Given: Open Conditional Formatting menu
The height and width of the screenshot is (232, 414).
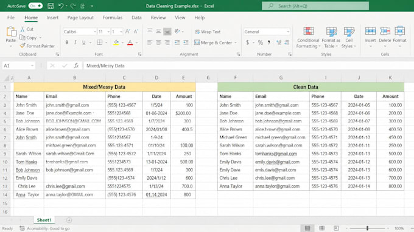Looking at the screenshot, I should (x=308, y=37).
